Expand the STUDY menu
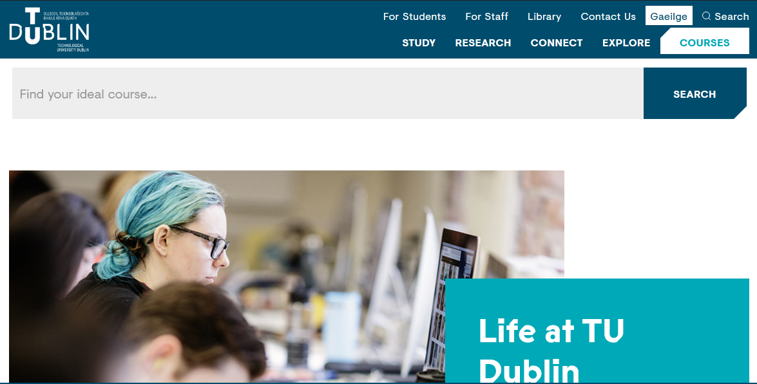 pyautogui.click(x=419, y=43)
